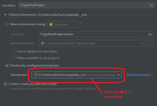Expand the Base interpreter dropdown arrow
Viewport: 157px width, 106px height.
[x=143, y=43]
